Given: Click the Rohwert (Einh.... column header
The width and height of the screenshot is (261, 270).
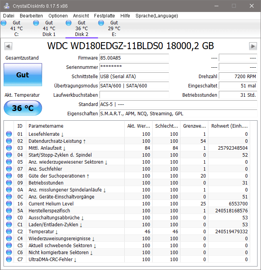Looking at the screenshot, I should pos(229,126).
